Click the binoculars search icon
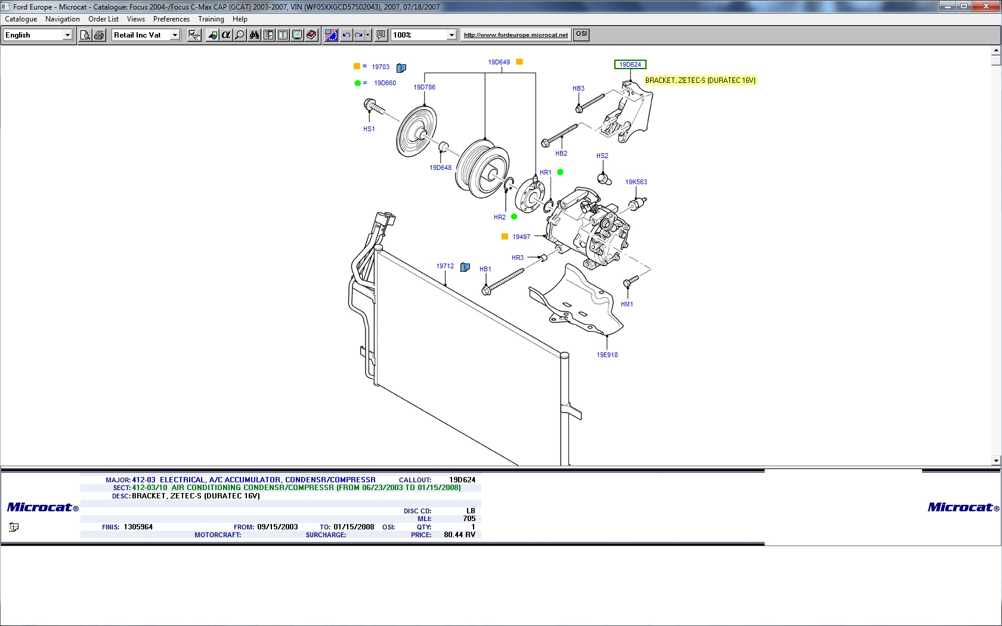The height and width of the screenshot is (626, 1002). click(254, 35)
